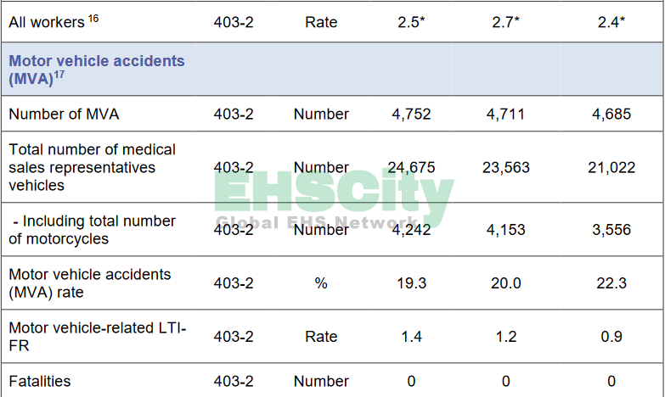Click the Total number of medical sales representatives vehicles label
Image resolution: width=665 pixels, height=397 pixels.
coord(93,167)
